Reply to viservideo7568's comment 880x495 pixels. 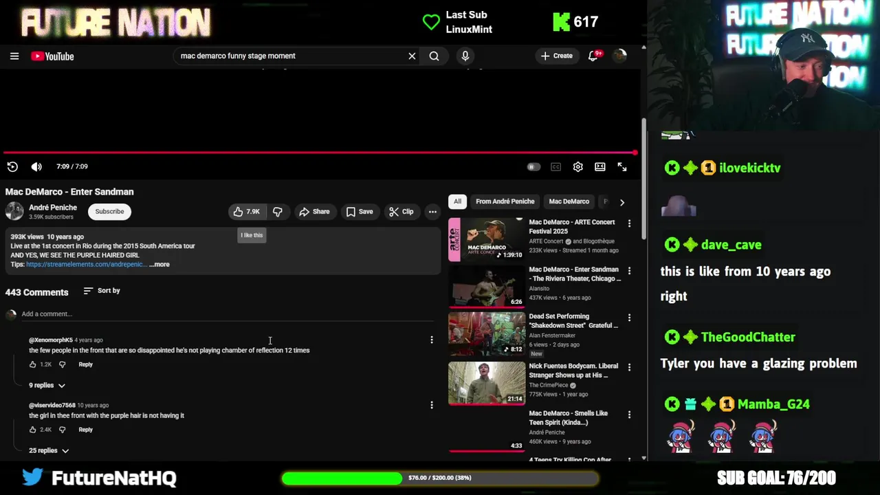point(85,430)
